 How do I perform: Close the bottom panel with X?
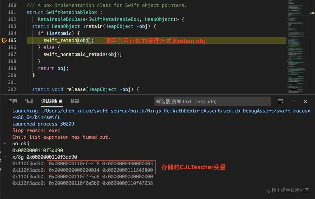[305, 101]
